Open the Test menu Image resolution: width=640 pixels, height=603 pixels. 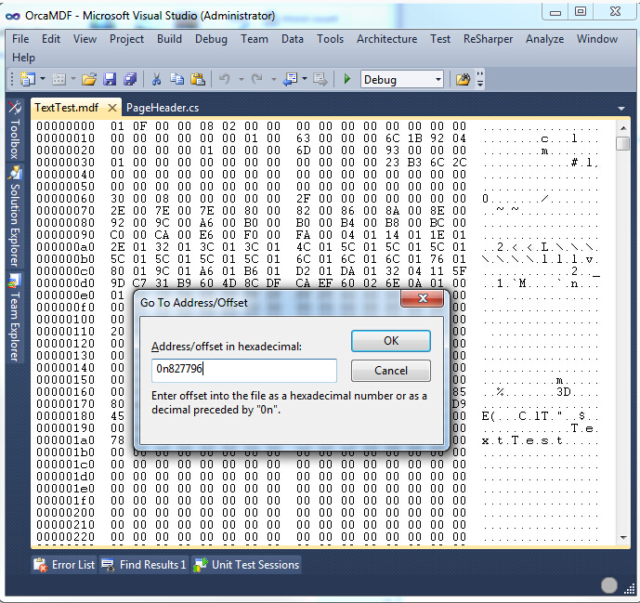click(440, 39)
